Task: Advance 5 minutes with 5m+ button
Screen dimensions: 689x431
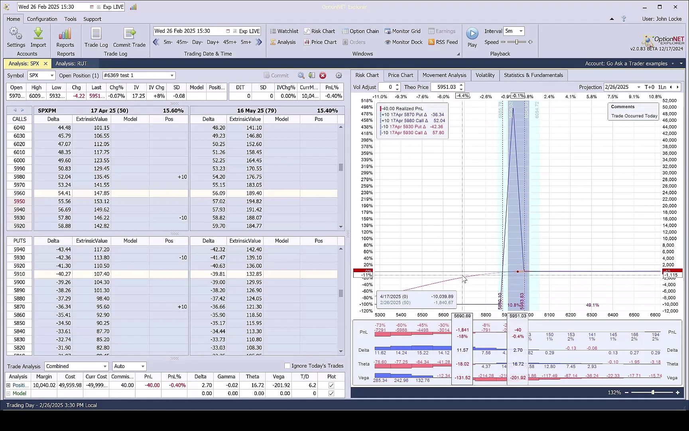Action: tap(246, 42)
